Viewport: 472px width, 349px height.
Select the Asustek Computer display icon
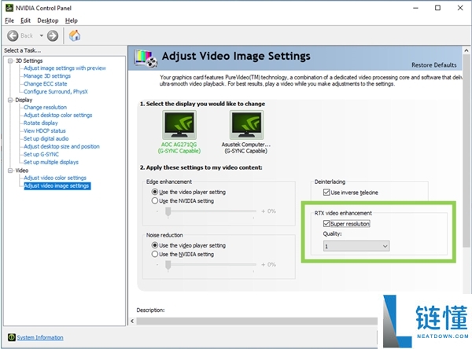click(x=246, y=124)
